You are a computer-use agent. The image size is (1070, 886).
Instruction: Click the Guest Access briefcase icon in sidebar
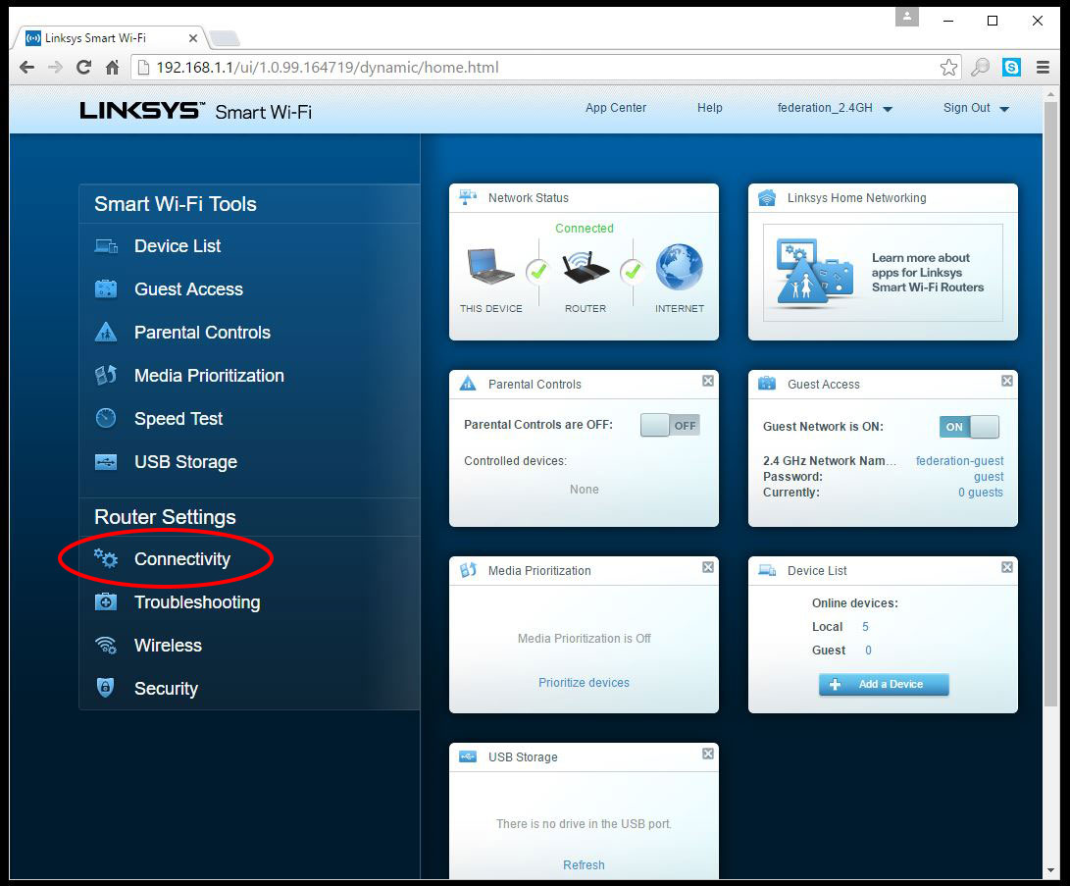point(106,288)
